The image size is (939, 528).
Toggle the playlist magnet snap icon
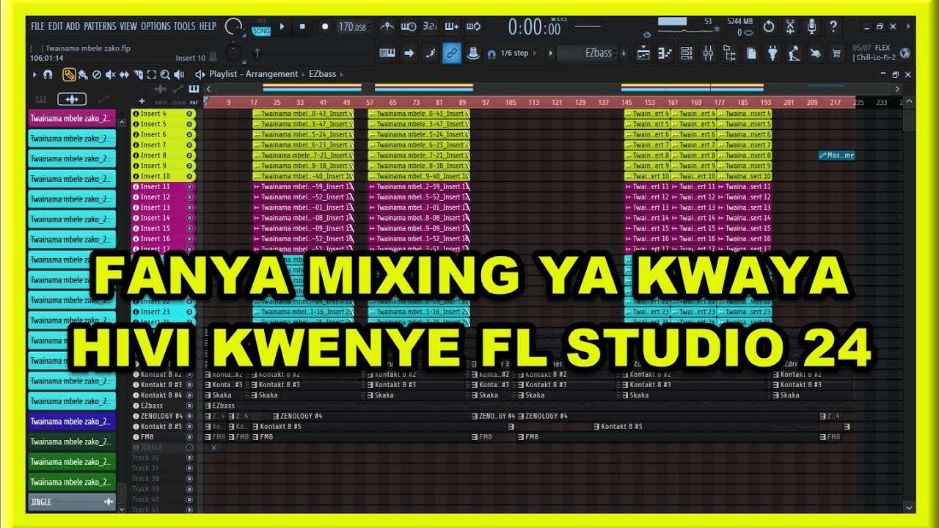pyautogui.click(x=48, y=74)
